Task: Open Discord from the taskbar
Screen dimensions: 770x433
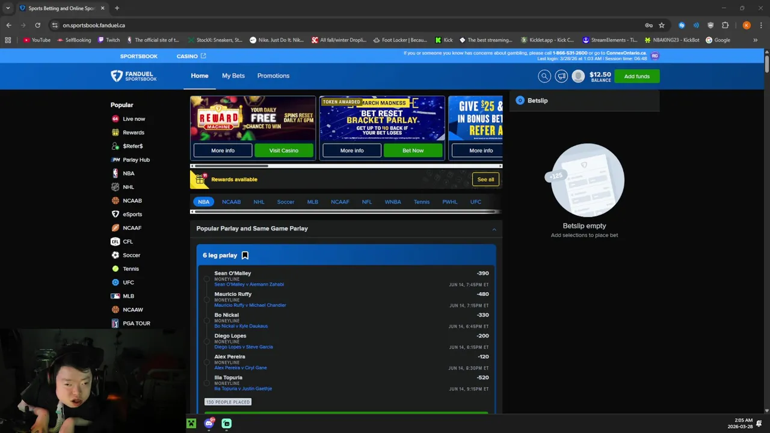Action: (209, 423)
